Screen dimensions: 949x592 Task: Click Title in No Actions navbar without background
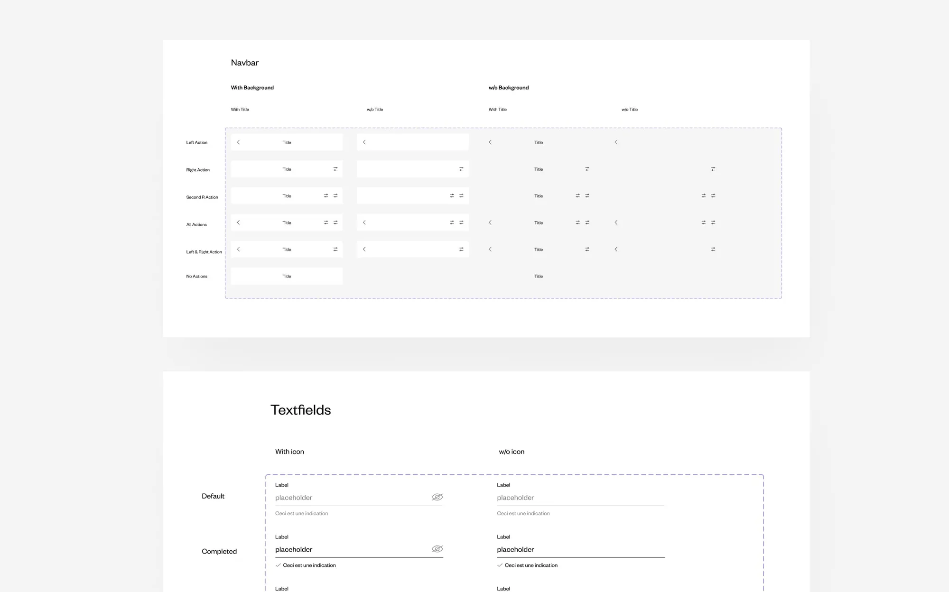tap(539, 276)
